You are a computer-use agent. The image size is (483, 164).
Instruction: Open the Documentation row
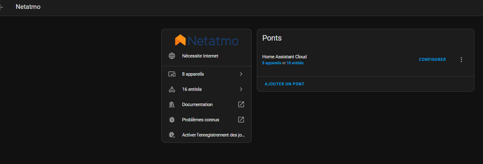[x=206, y=104]
